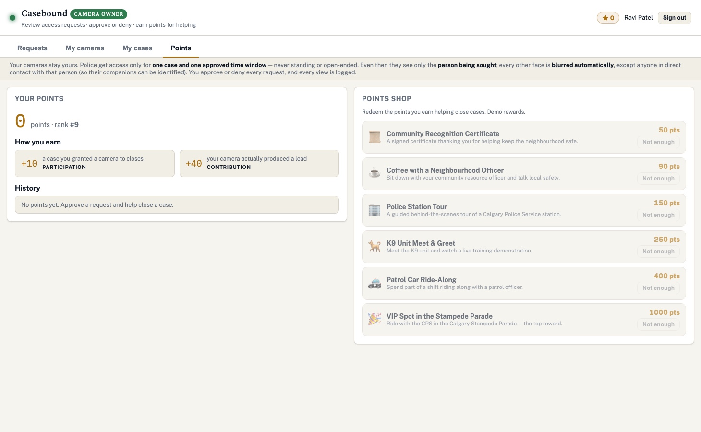
Task: Click the Stampede Parade party popper icon
Action: 375,319
